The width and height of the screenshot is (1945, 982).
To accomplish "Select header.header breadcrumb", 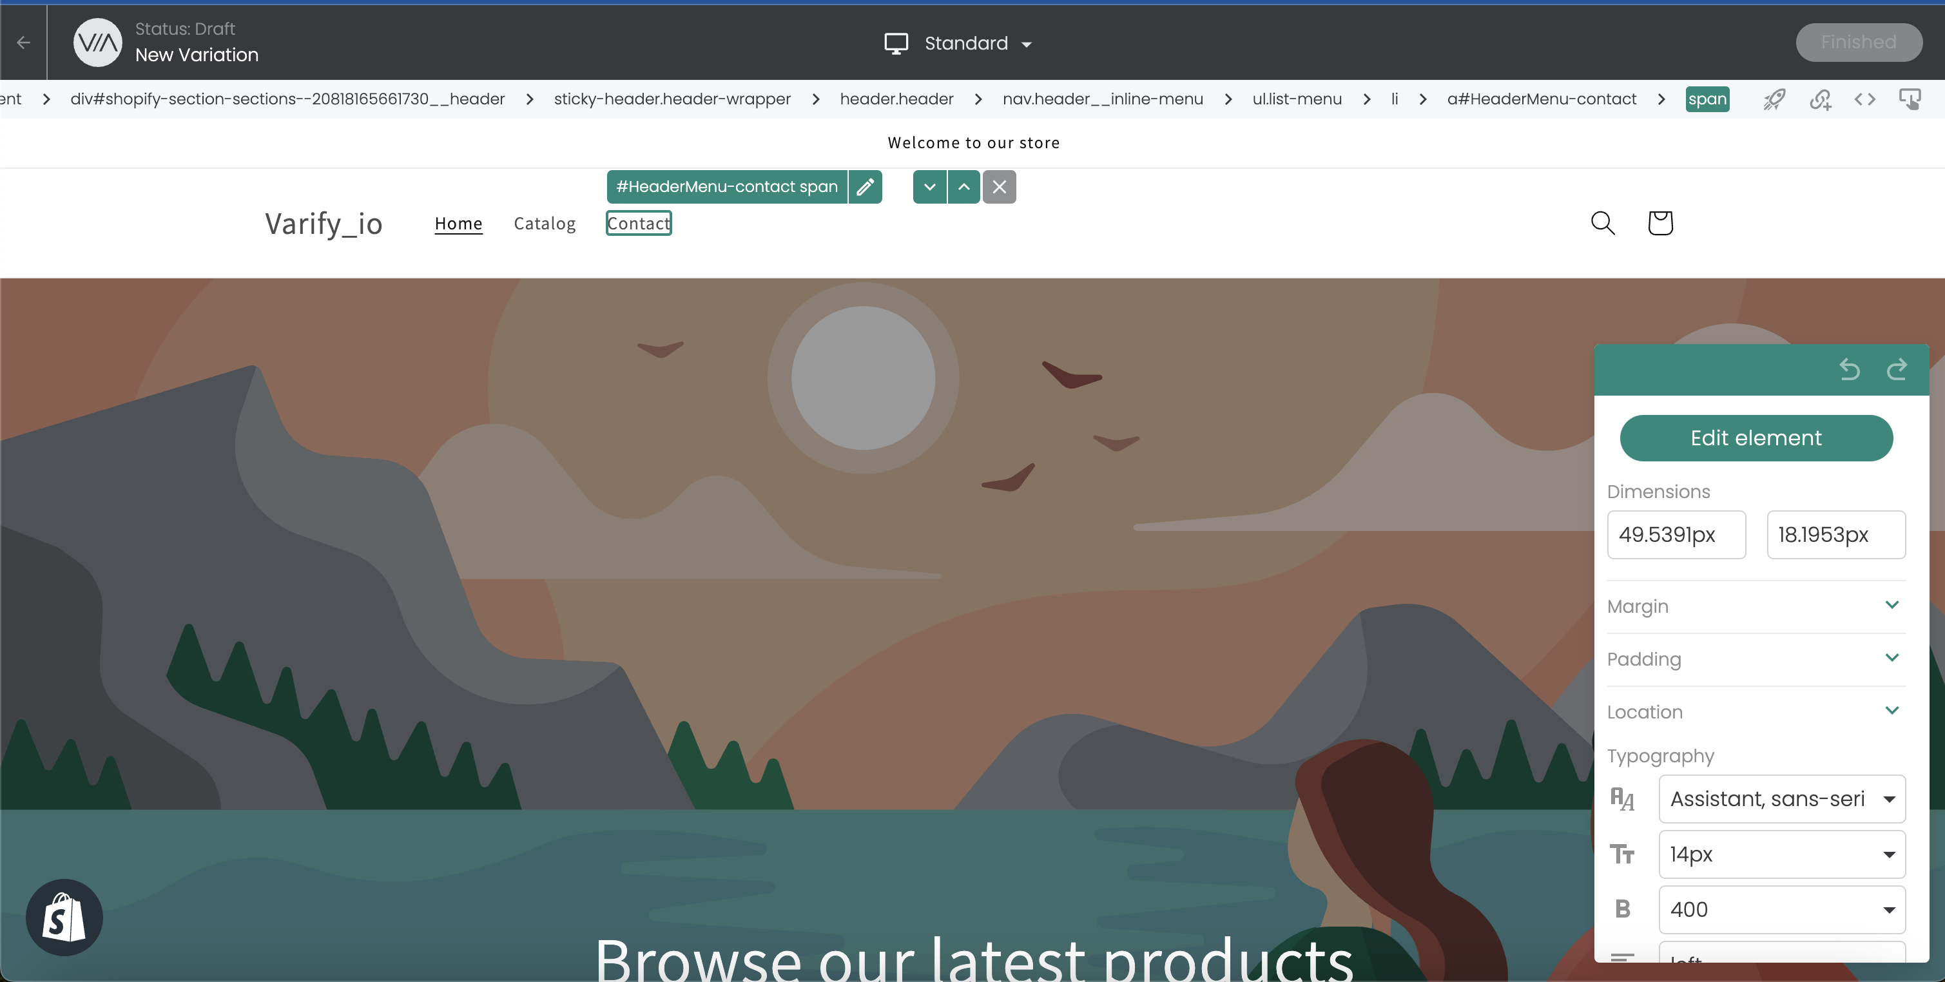I will point(896,99).
